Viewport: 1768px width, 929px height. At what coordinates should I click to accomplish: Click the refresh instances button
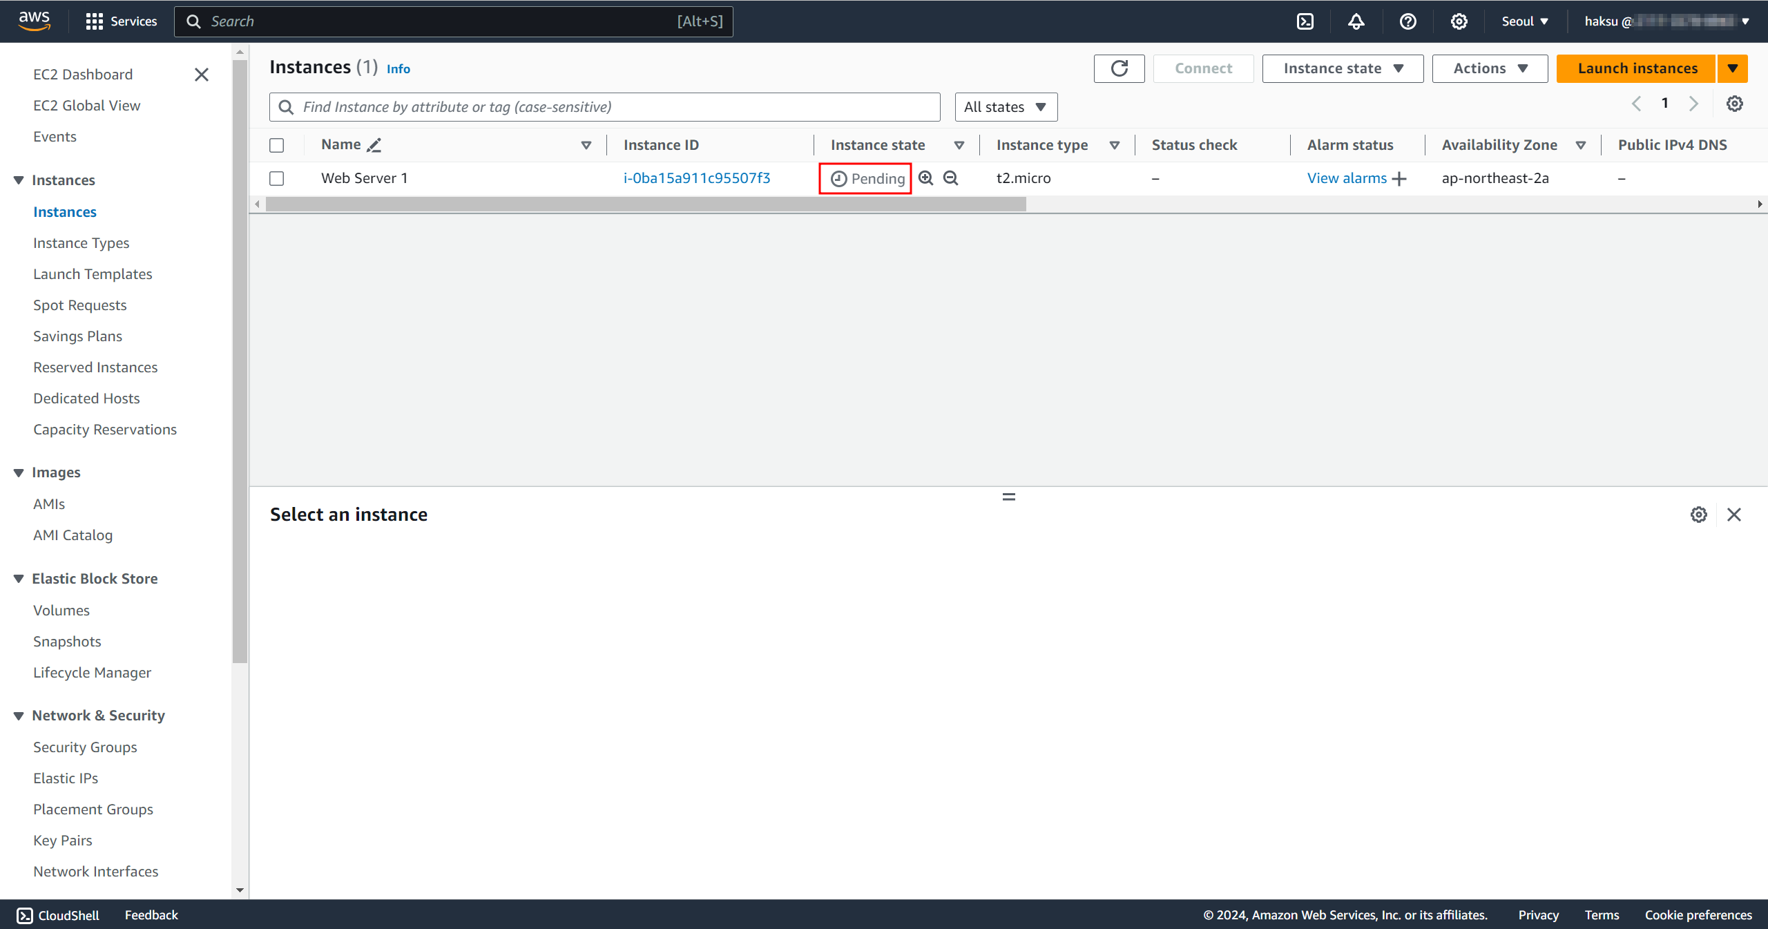coord(1119,68)
